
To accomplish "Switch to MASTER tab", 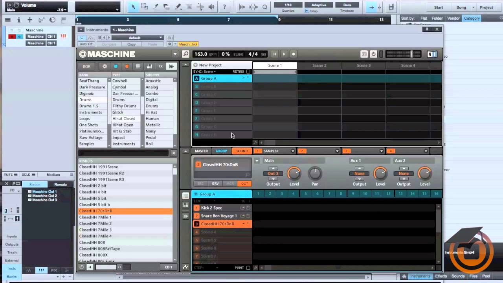I will (201, 151).
